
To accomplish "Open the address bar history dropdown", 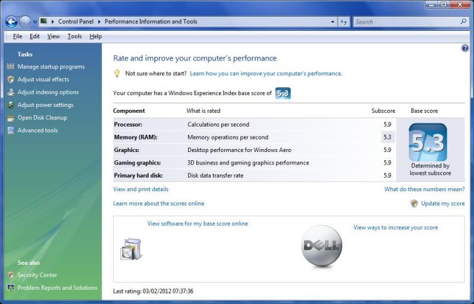I will [x=333, y=22].
